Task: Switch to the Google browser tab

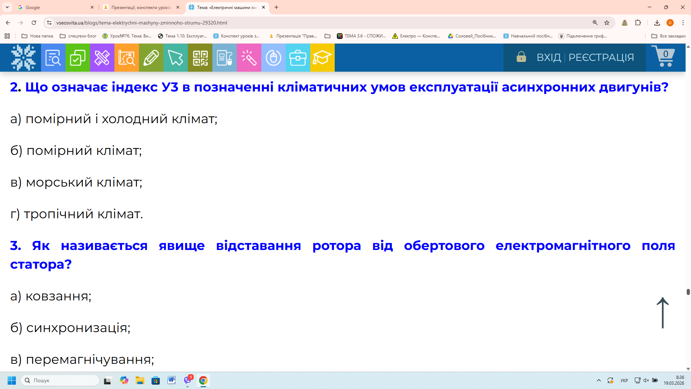Action: point(54,7)
